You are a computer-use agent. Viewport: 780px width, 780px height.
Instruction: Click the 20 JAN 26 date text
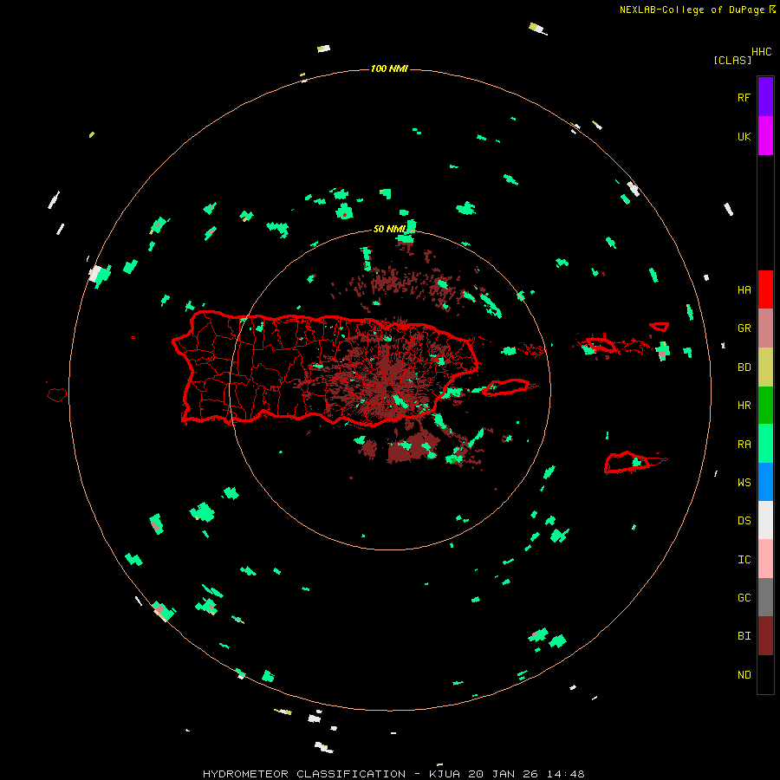click(x=504, y=774)
